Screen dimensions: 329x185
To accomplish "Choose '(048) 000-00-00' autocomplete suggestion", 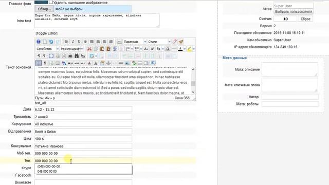I will pos(48,166).
